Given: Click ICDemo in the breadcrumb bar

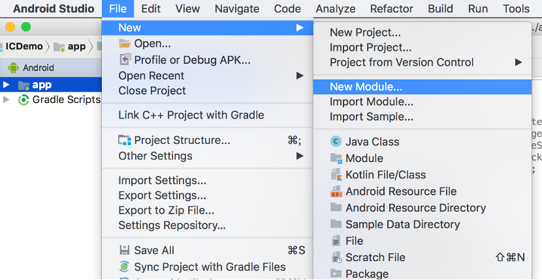Looking at the screenshot, I should point(24,46).
